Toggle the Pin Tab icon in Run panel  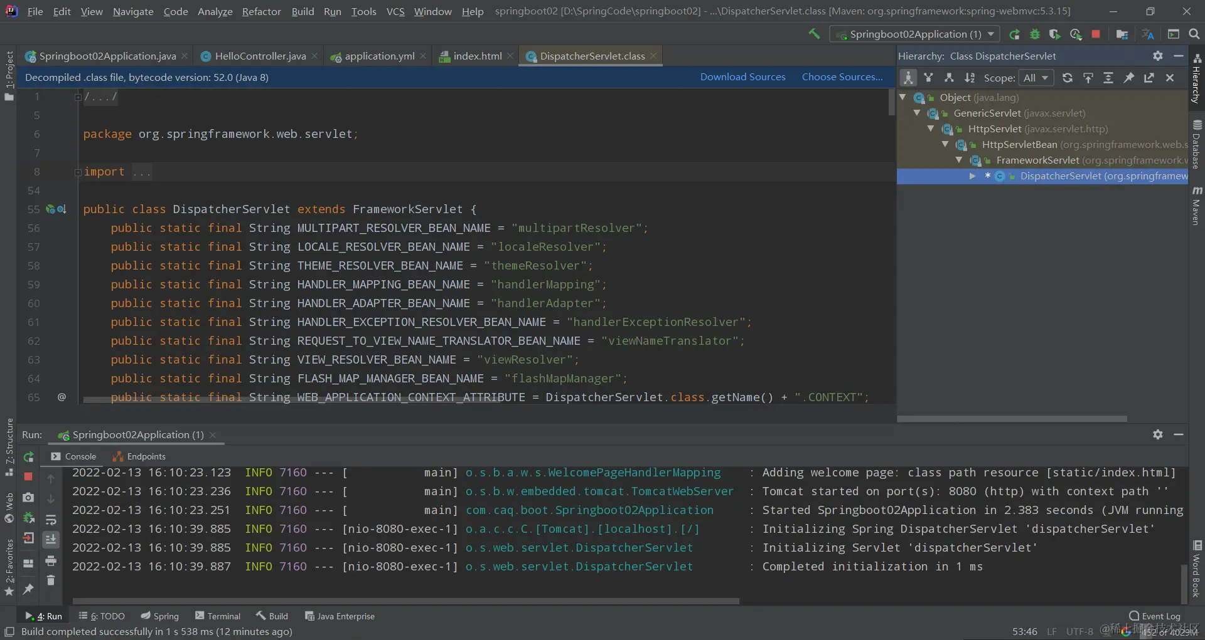(28, 589)
